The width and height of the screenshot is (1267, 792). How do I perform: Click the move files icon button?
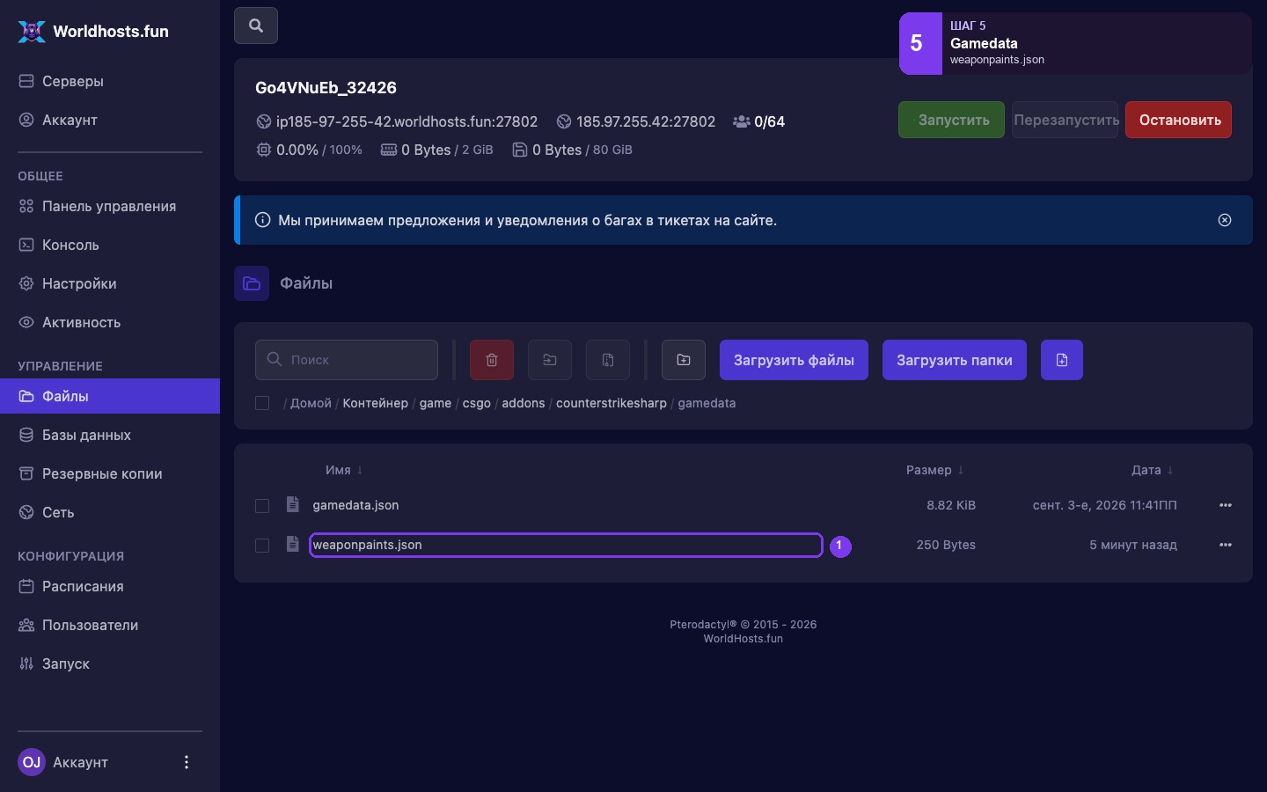550,360
